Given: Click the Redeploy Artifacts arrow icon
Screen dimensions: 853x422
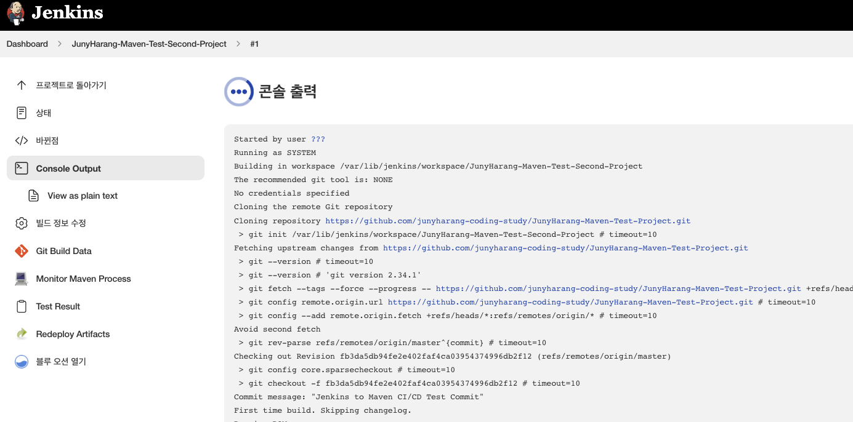Looking at the screenshot, I should click(x=22, y=334).
